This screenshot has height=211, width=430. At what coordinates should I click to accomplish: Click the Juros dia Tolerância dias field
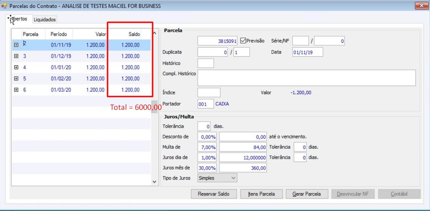[300, 157]
